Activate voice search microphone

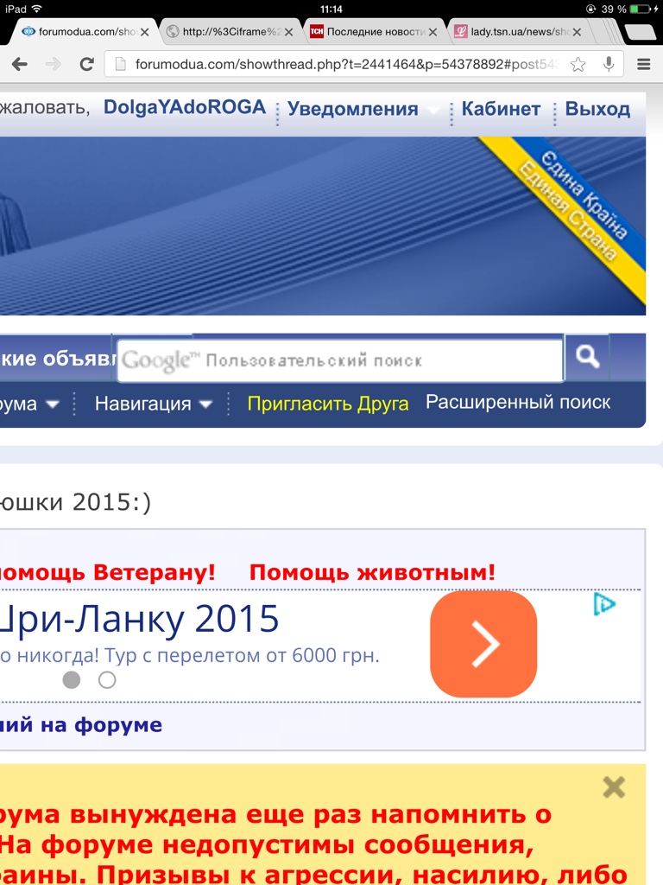pos(609,64)
